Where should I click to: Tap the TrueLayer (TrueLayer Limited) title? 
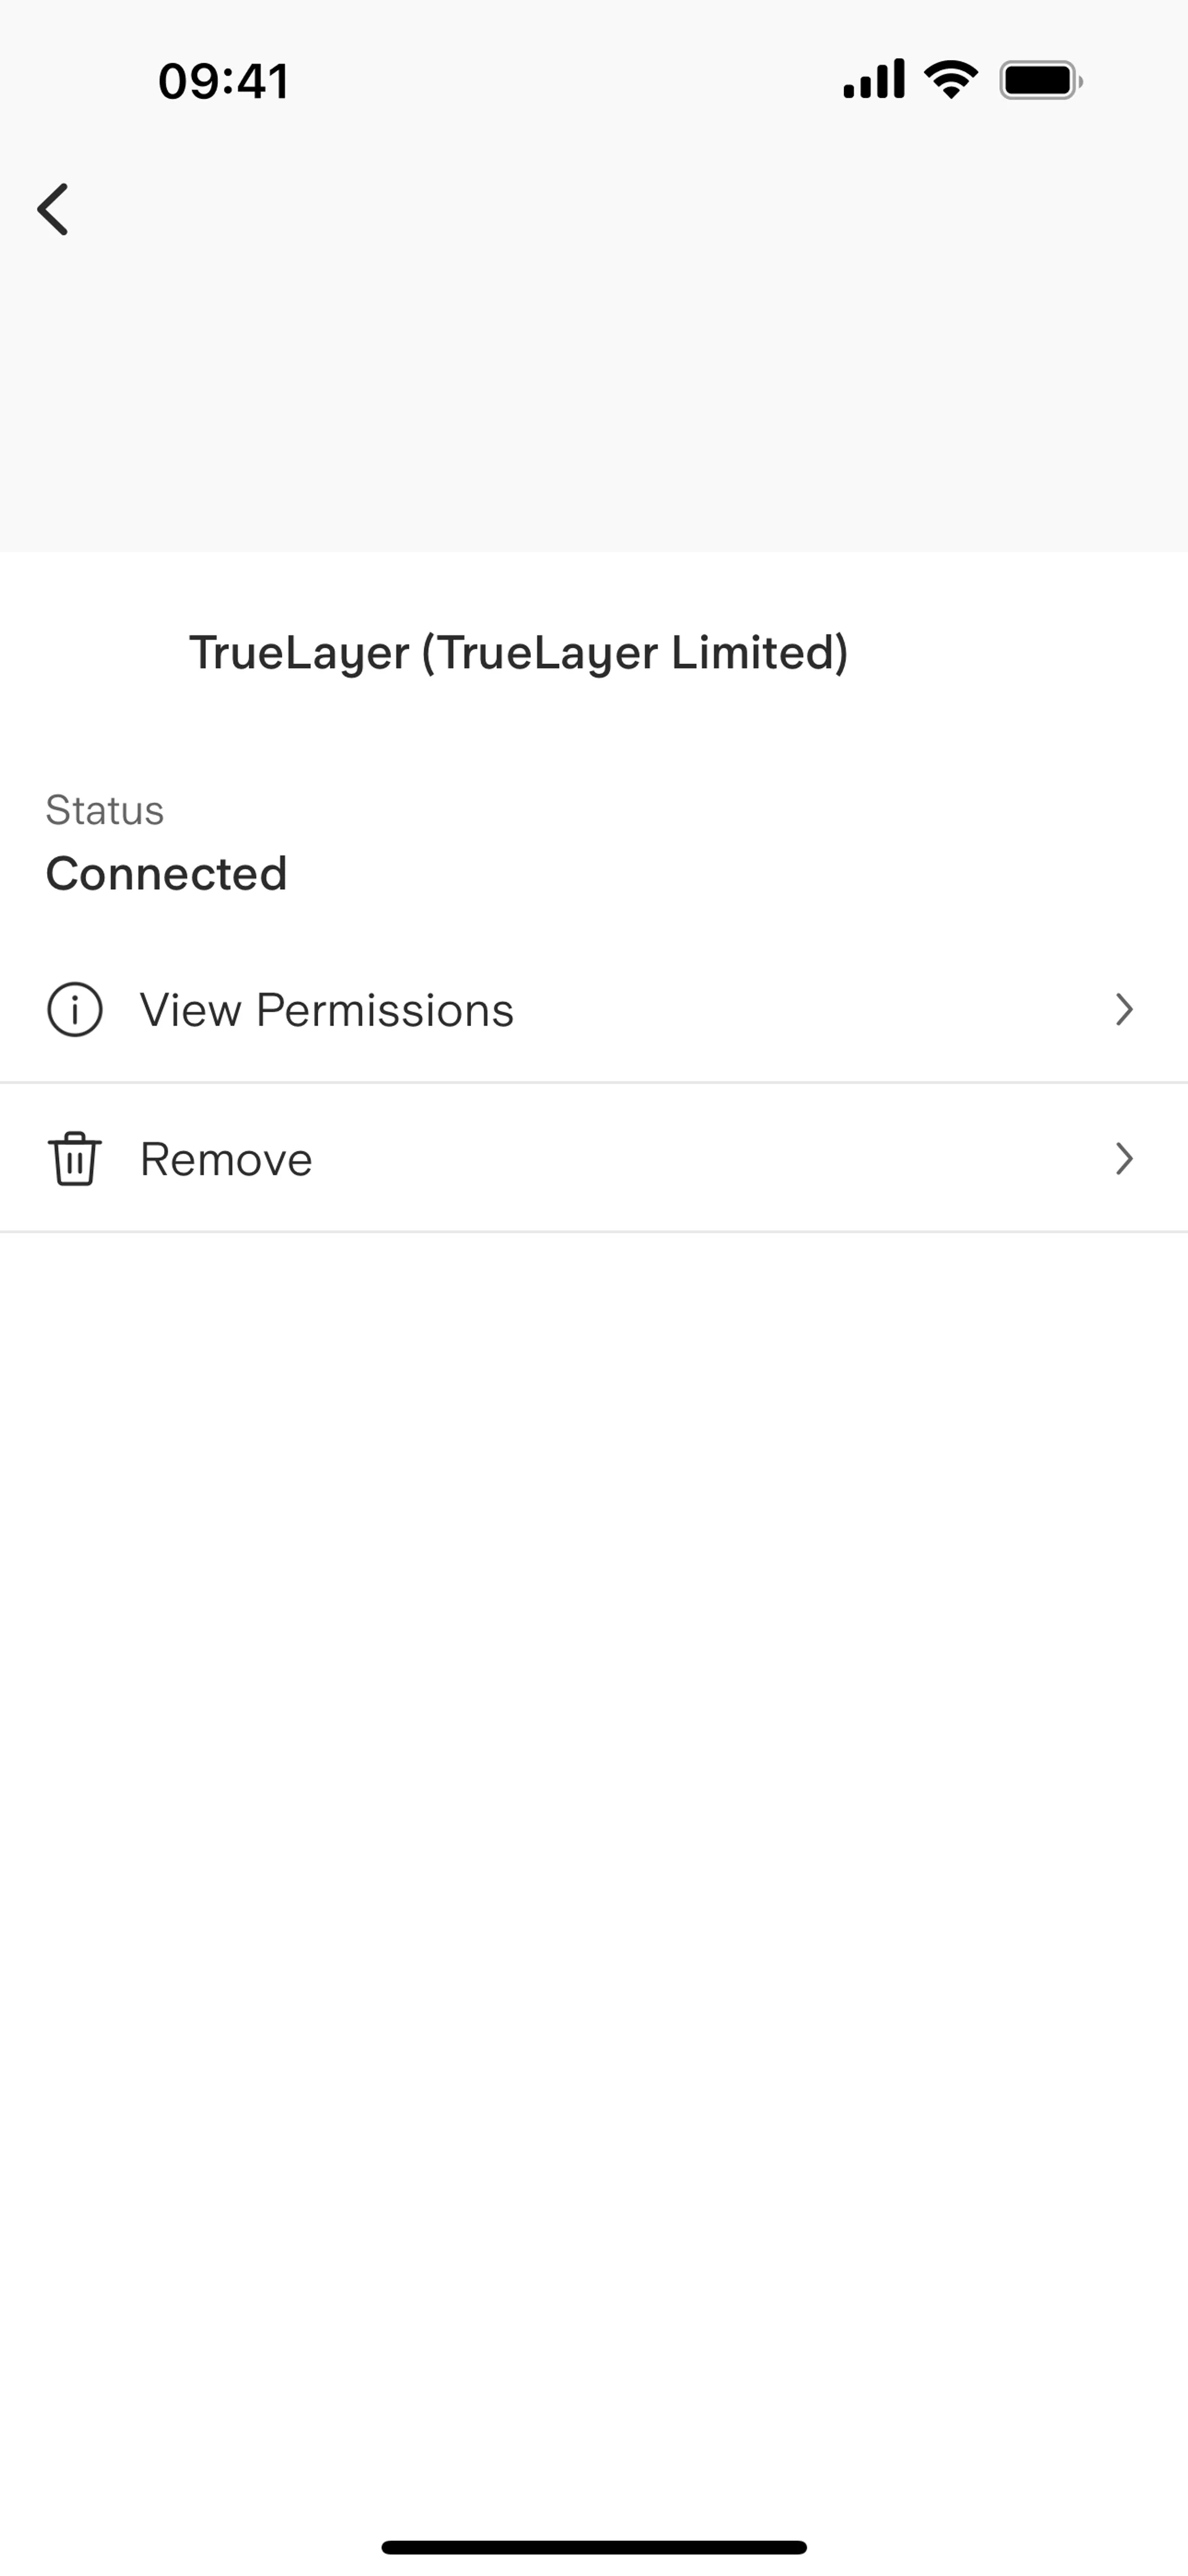click(519, 653)
